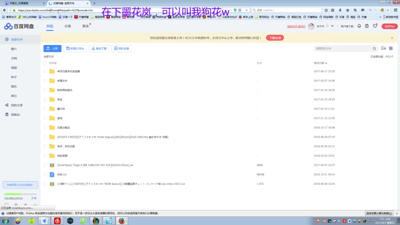Image resolution: width=400 pixels, height=225 pixels.
Task: Select the checkbox beside 游戏 folder
Action: coord(45,118)
